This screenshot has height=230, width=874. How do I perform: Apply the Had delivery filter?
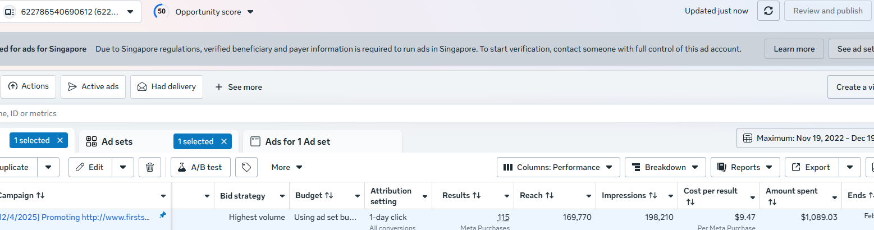coord(167,87)
